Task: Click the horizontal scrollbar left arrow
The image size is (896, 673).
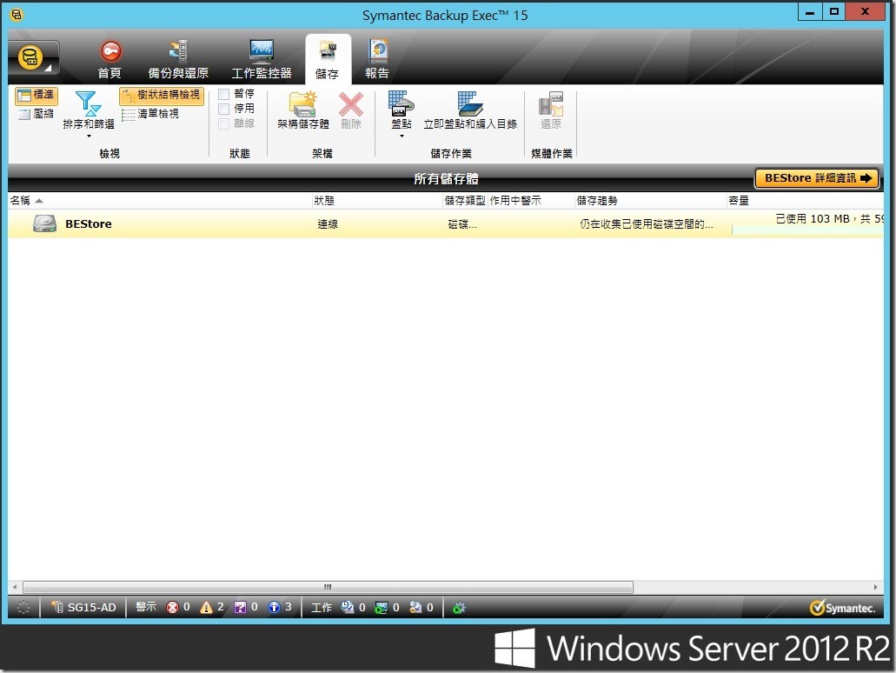Action: (x=15, y=587)
